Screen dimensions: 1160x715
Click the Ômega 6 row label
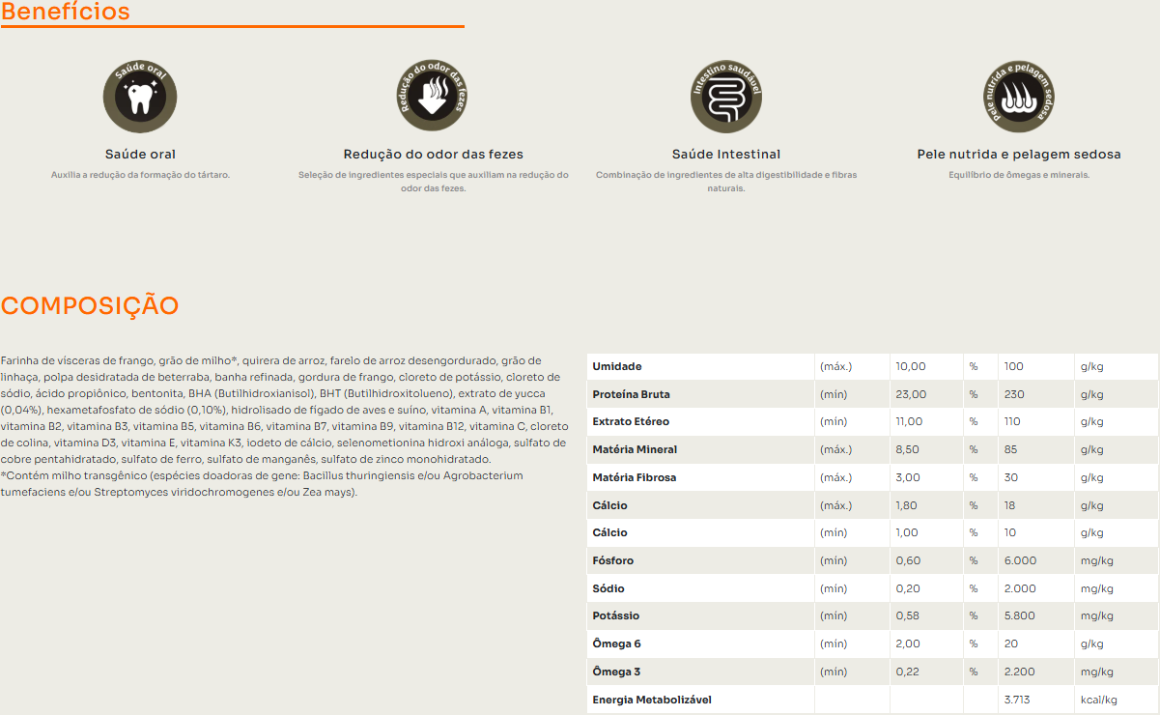tap(617, 643)
